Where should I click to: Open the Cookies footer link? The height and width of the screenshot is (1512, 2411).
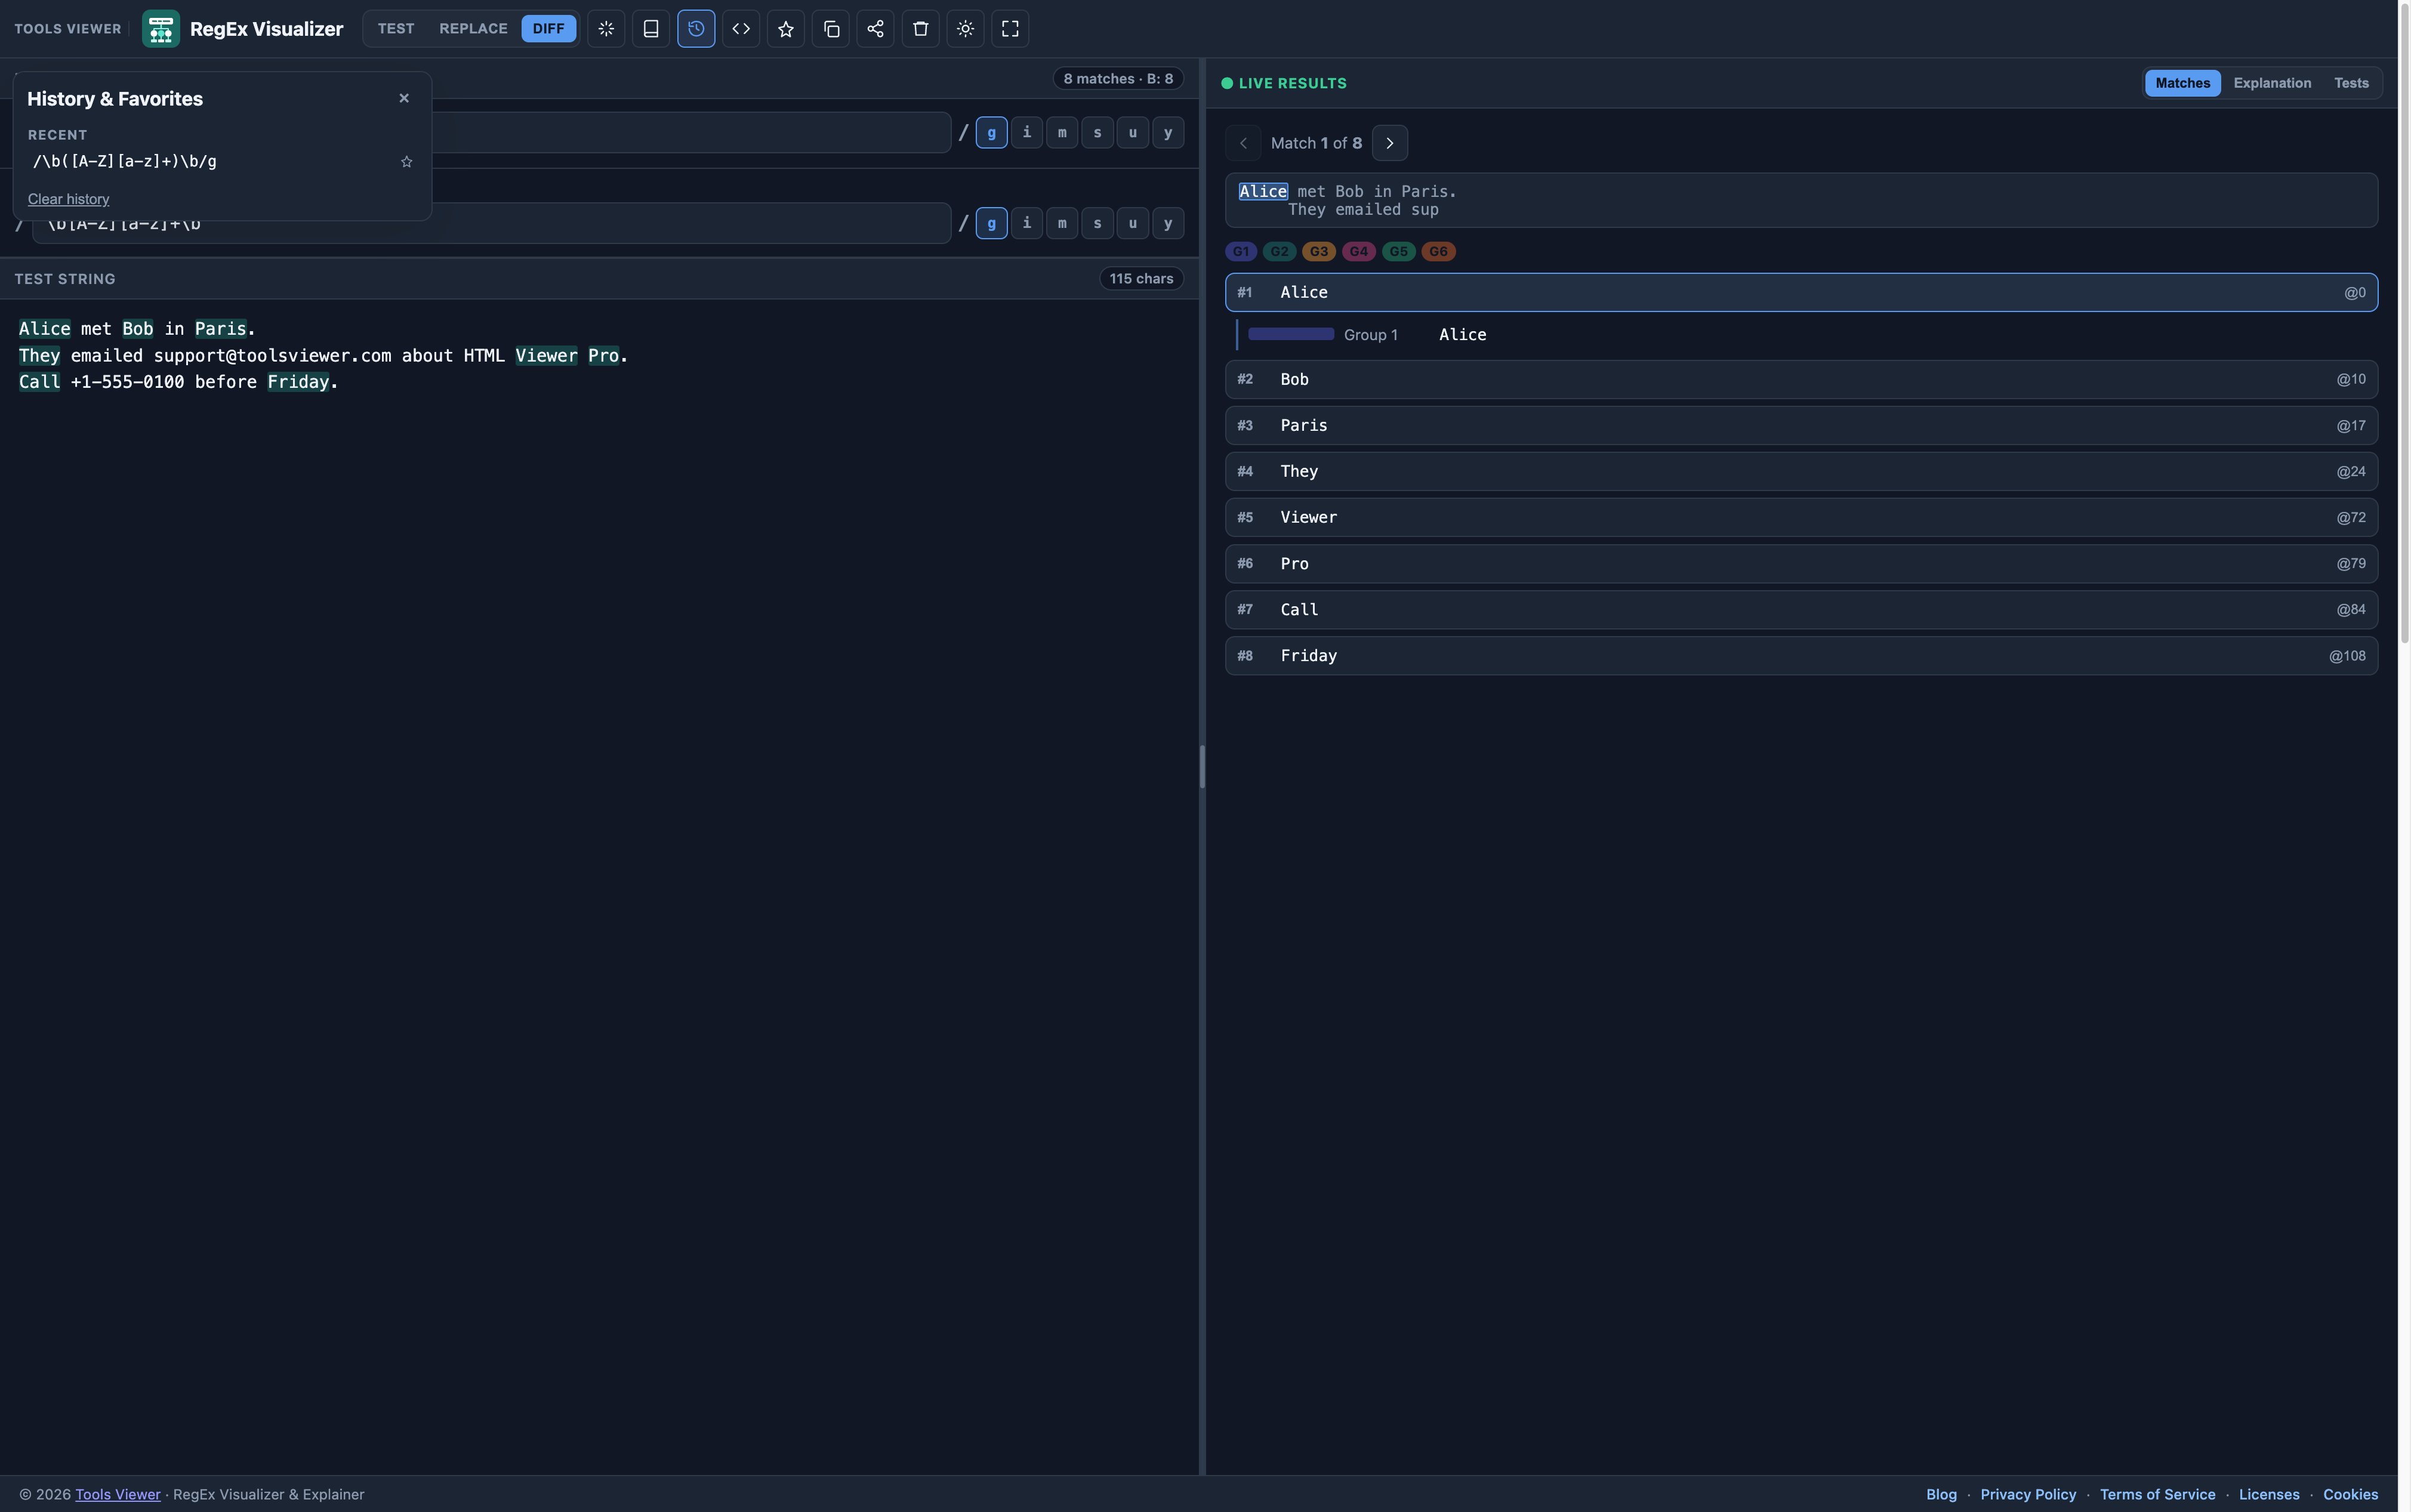pos(2350,1494)
